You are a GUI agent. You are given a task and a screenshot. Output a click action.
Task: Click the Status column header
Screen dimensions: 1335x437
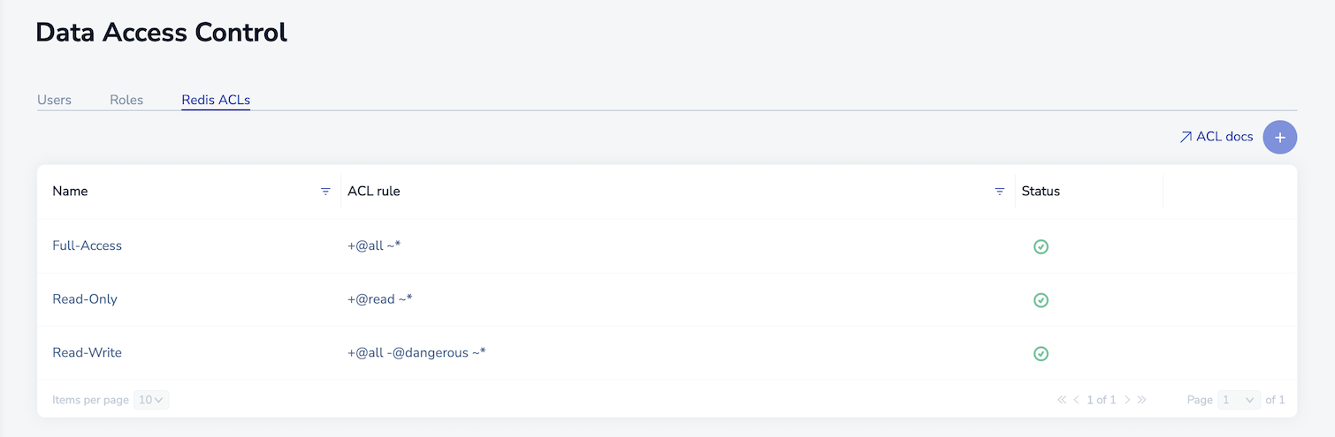click(x=1041, y=191)
